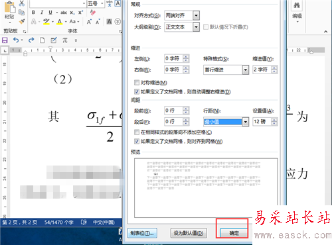Open alignment 对齐方式 dropdown

coord(196,15)
